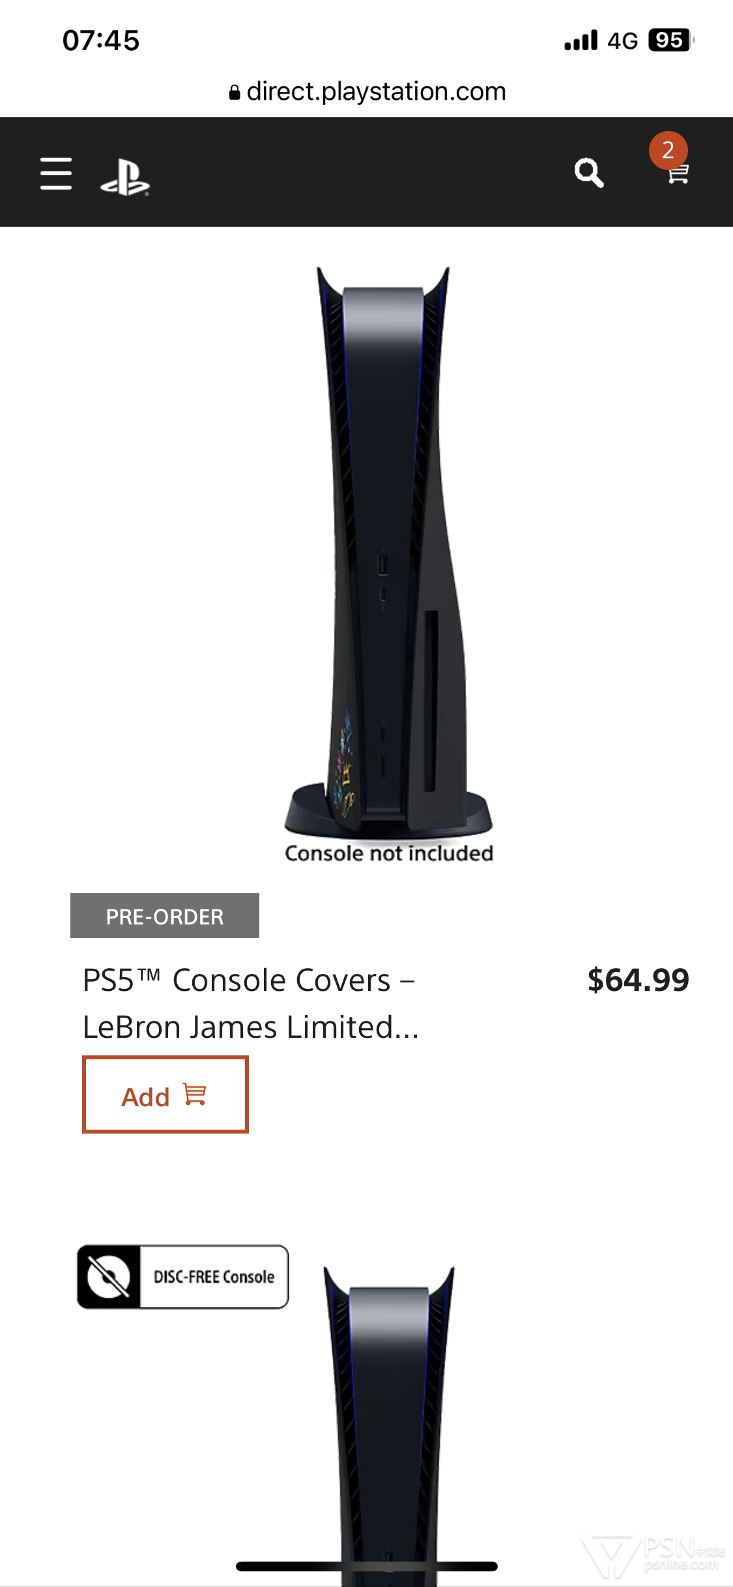Tap the cart badge showing 2
This screenshot has height=1587, width=733.
pos(668,150)
